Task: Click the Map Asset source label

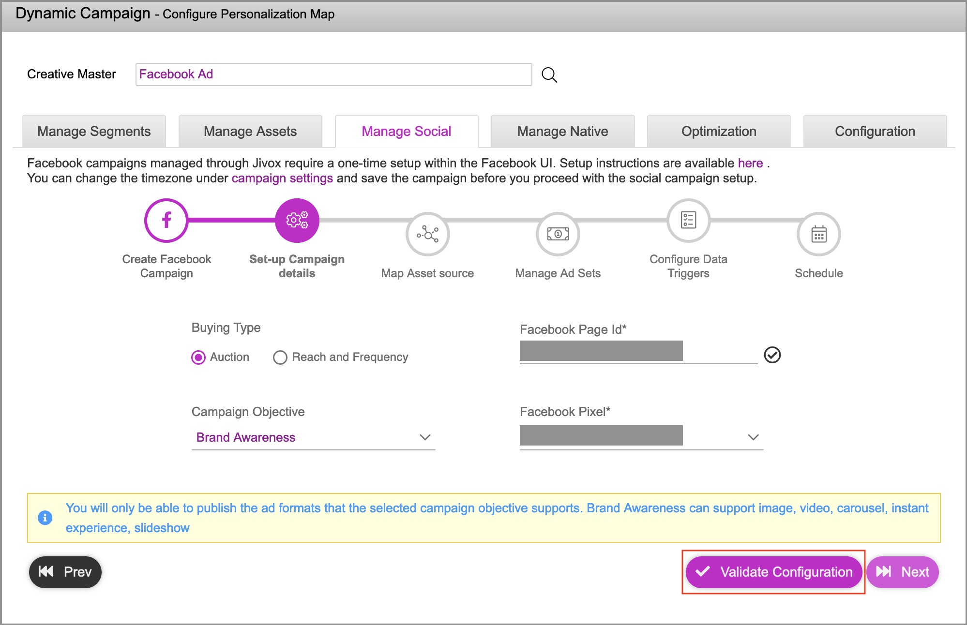Action: click(x=427, y=273)
